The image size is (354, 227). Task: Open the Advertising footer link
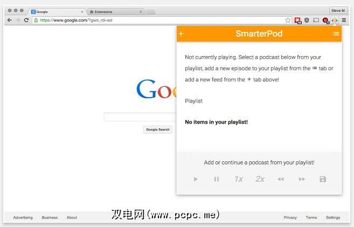(23, 217)
